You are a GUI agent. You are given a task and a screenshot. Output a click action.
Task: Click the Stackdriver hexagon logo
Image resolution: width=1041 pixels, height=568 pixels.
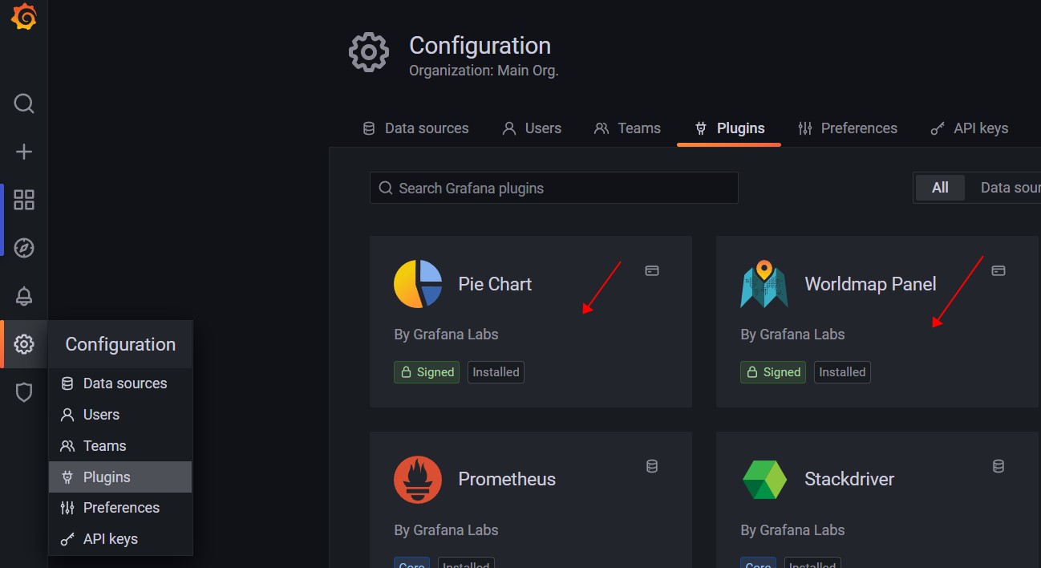(x=764, y=480)
